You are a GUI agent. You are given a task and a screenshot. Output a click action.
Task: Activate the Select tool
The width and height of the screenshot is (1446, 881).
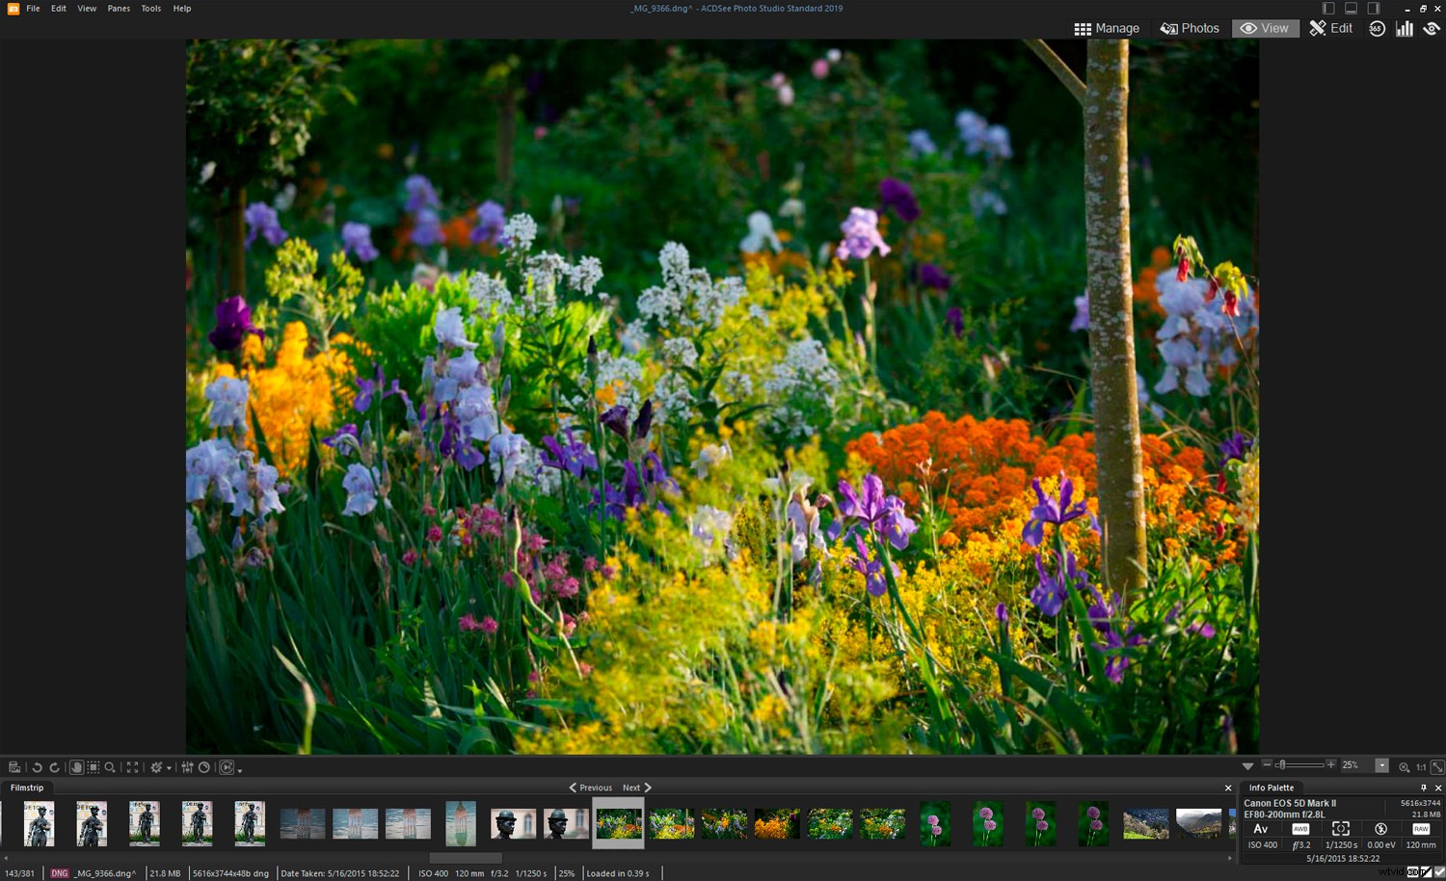click(93, 767)
